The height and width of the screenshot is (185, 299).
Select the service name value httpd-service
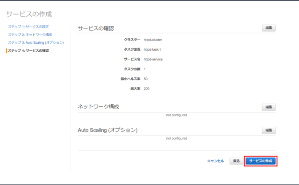pyautogui.click(x=153, y=59)
